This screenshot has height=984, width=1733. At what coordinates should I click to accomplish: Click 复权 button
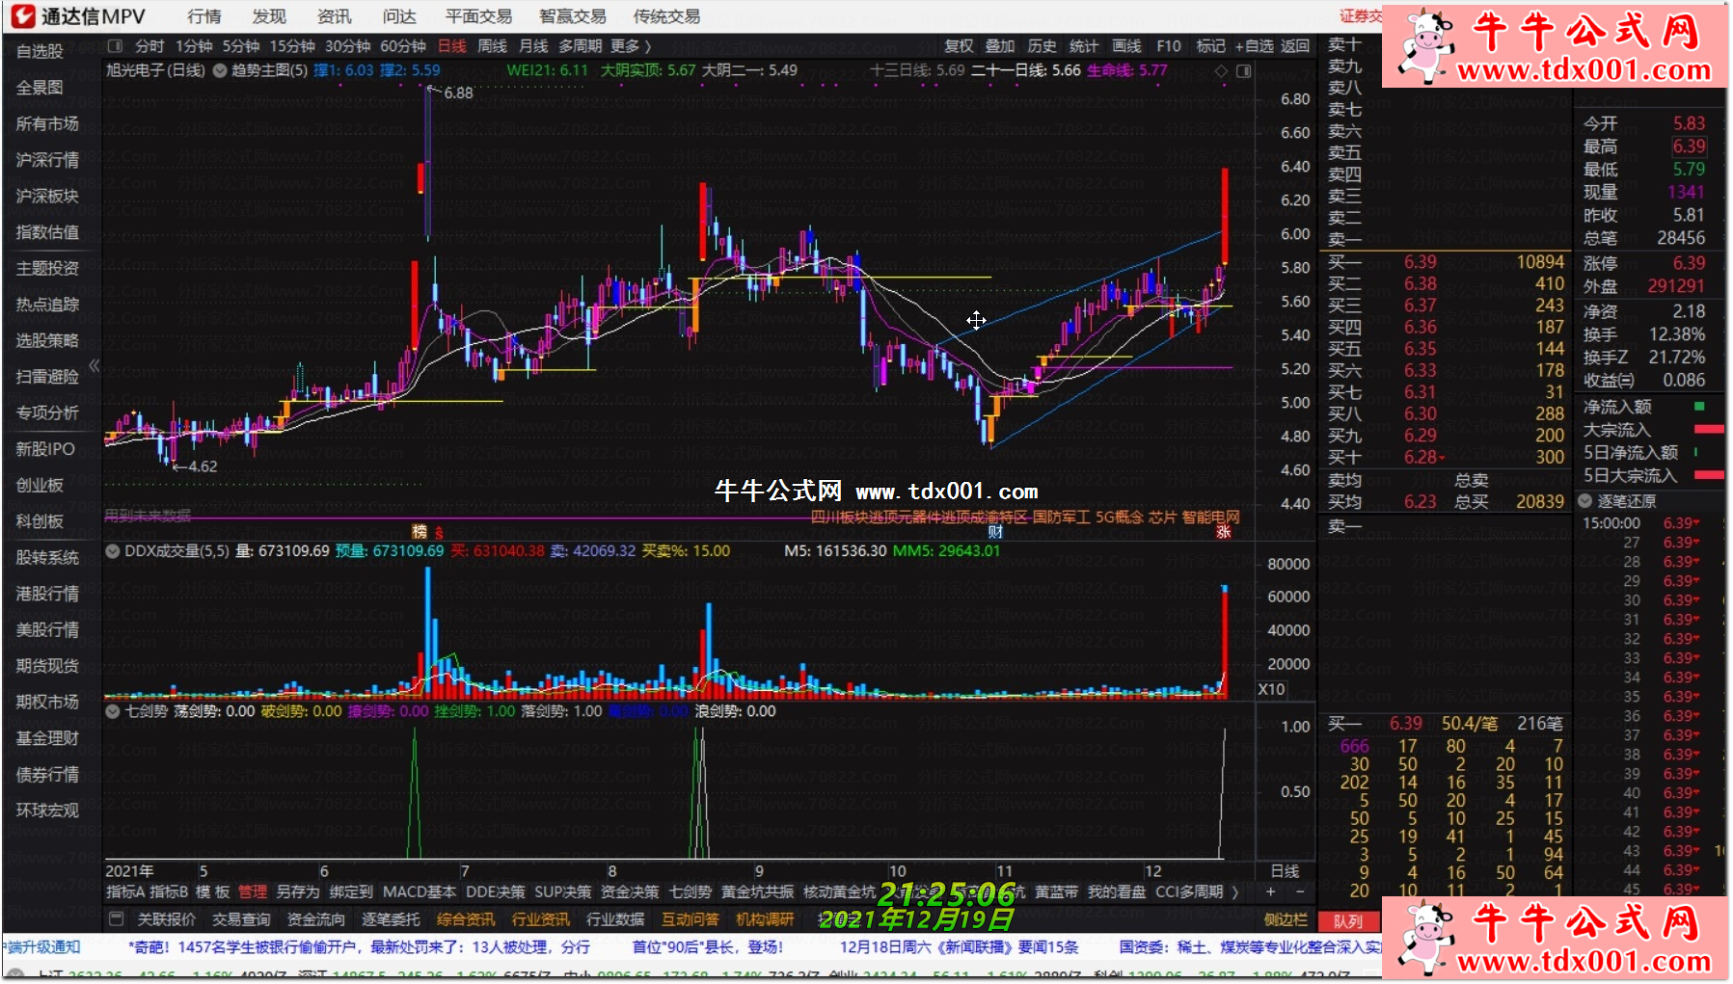pyautogui.click(x=959, y=45)
